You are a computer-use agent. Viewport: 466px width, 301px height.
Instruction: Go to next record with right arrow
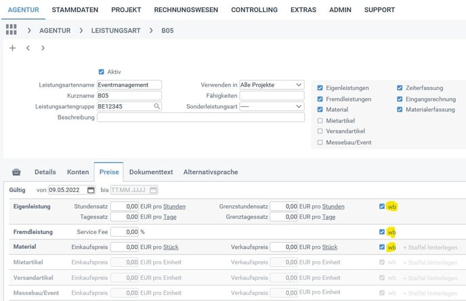(x=43, y=49)
